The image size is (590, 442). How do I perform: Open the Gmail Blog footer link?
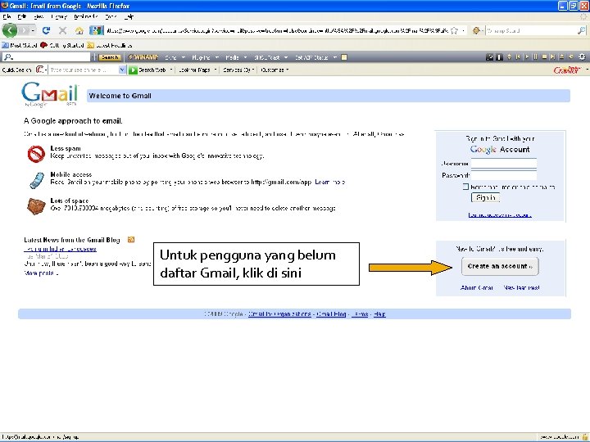click(331, 313)
